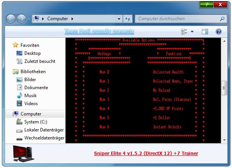232x168 pixels.
Task: Select Computer in address bar breadcrumb
Action: [x=58, y=19]
